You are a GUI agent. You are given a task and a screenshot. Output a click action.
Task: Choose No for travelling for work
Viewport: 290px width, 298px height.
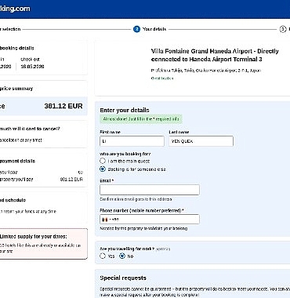pyautogui.click(x=122, y=256)
